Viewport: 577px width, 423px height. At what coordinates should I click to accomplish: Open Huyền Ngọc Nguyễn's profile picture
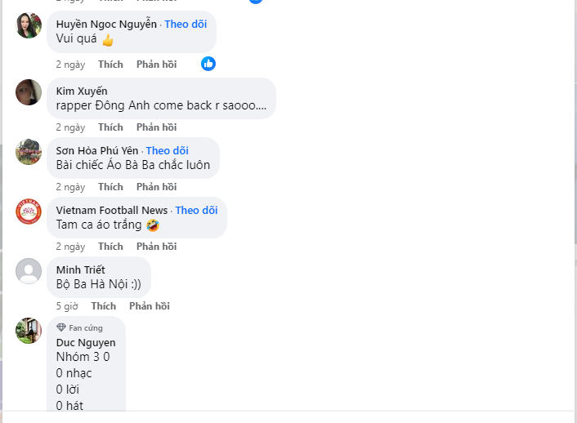pyautogui.click(x=29, y=26)
